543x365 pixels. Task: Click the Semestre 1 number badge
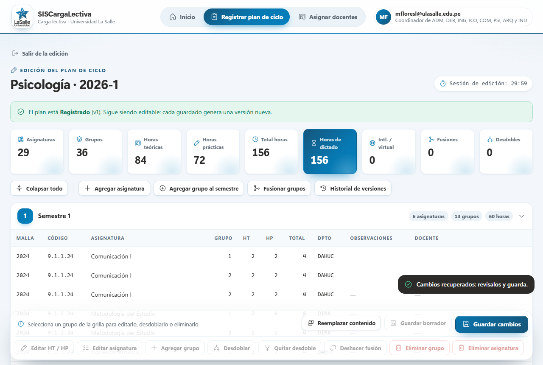pyautogui.click(x=25, y=216)
